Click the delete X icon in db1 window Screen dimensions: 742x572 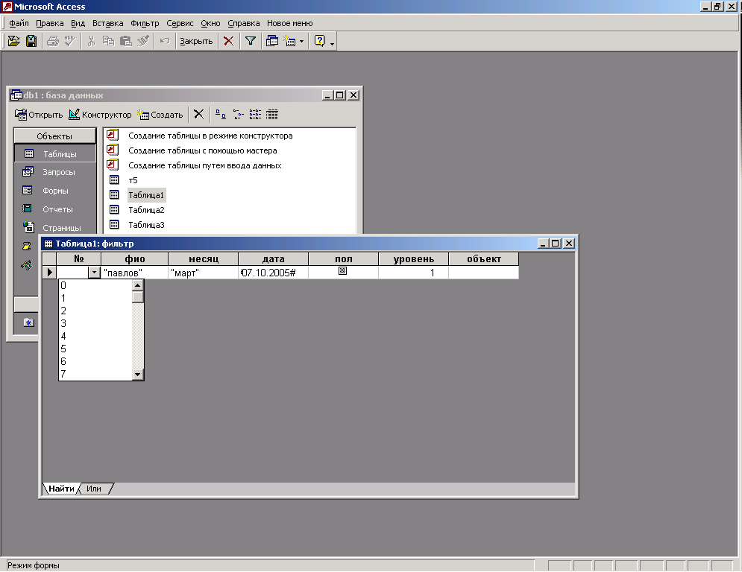(199, 115)
